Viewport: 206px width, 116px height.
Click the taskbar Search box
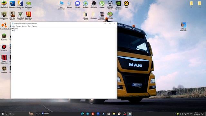pos(20,114)
